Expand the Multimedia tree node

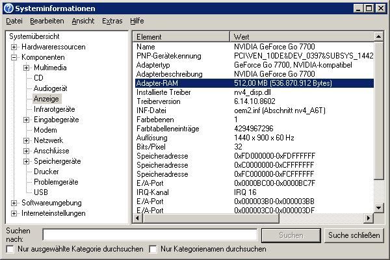27,68
